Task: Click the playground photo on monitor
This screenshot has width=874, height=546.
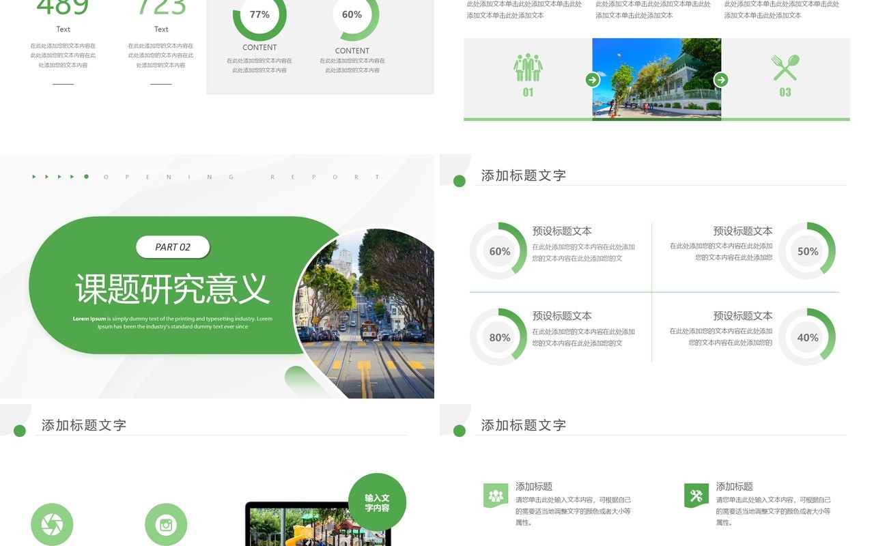Action: click(318, 526)
